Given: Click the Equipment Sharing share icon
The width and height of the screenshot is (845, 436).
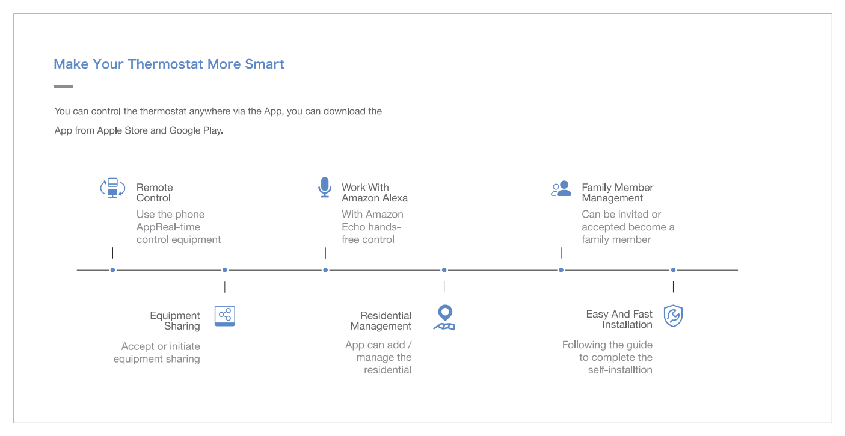Looking at the screenshot, I should (225, 316).
